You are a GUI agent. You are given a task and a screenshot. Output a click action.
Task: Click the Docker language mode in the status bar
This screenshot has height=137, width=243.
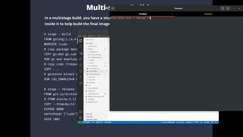click(x=207, y=123)
